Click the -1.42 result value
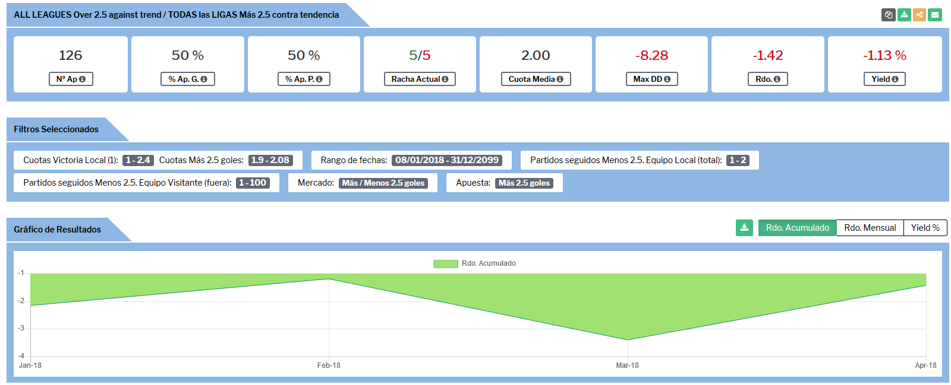The height and width of the screenshot is (385, 951). point(768,55)
